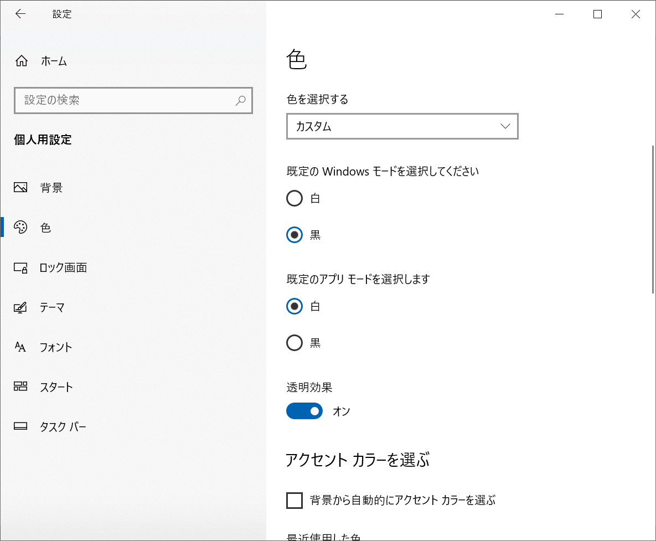Click the search magnifier icon
Screen dimensions: 656x541
pyautogui.click(x=241, y=100)
